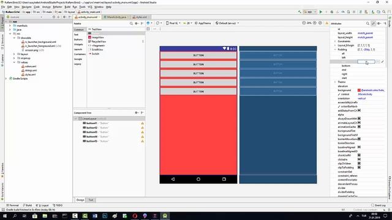Open Android project view dropdown
The width and height of the screenshot is (392, 220).
pos(24,17)
